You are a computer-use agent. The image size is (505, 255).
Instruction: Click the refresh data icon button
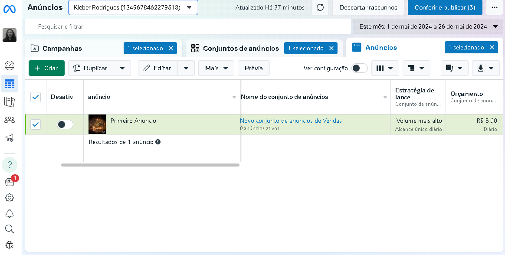pos(320,7)
